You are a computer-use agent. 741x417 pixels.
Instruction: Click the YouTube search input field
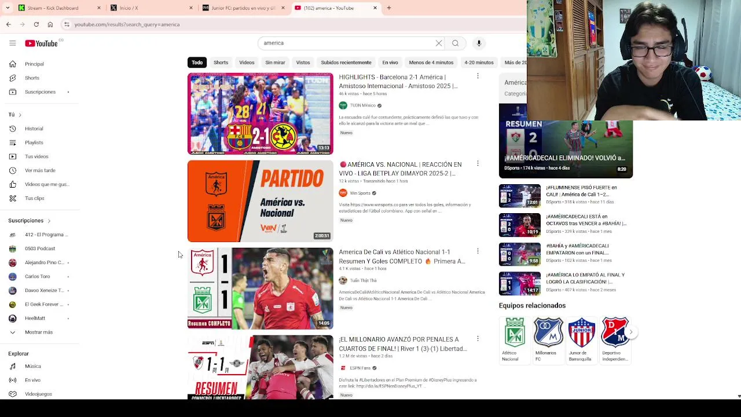click(347, 43)
